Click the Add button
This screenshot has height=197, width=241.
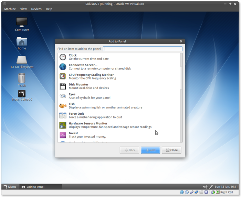tap(150, 150)
